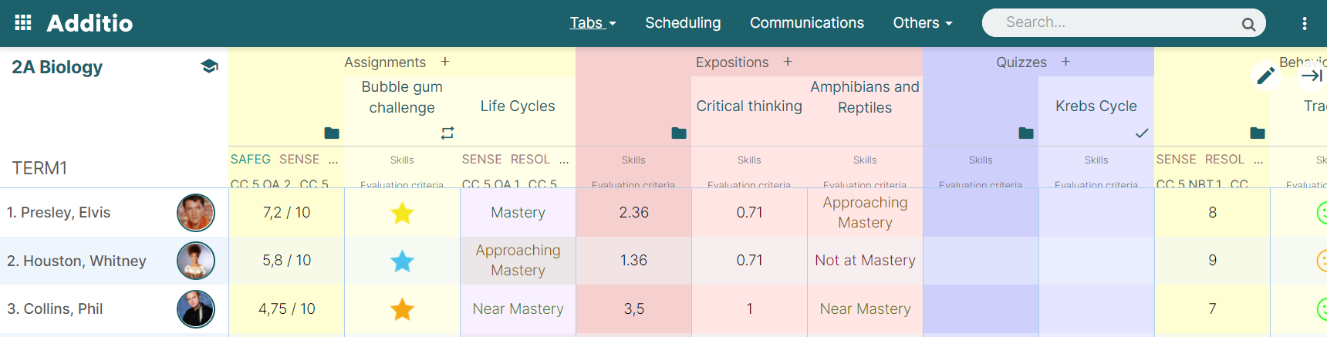Open Houston's Life Cycles Approaching Mastery cell
Screen dimensions: 1327x337
coord(518,261)
